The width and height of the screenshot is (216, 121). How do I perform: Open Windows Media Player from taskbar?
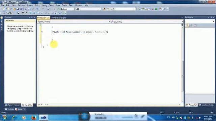24,118
